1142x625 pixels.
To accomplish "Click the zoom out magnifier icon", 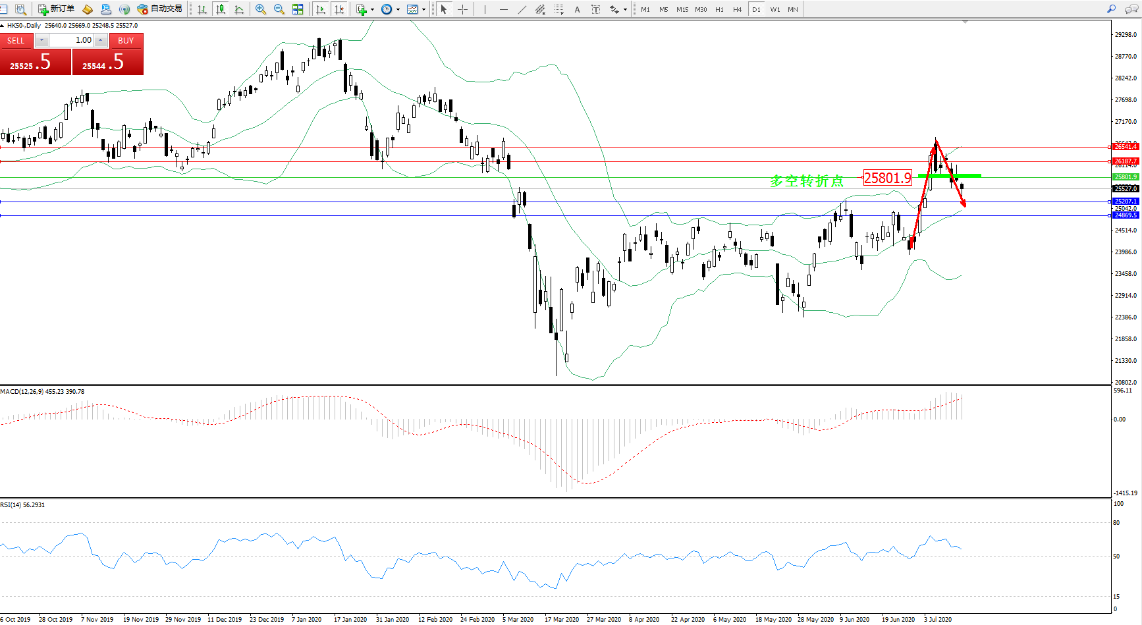I will (x=279, y=9).
